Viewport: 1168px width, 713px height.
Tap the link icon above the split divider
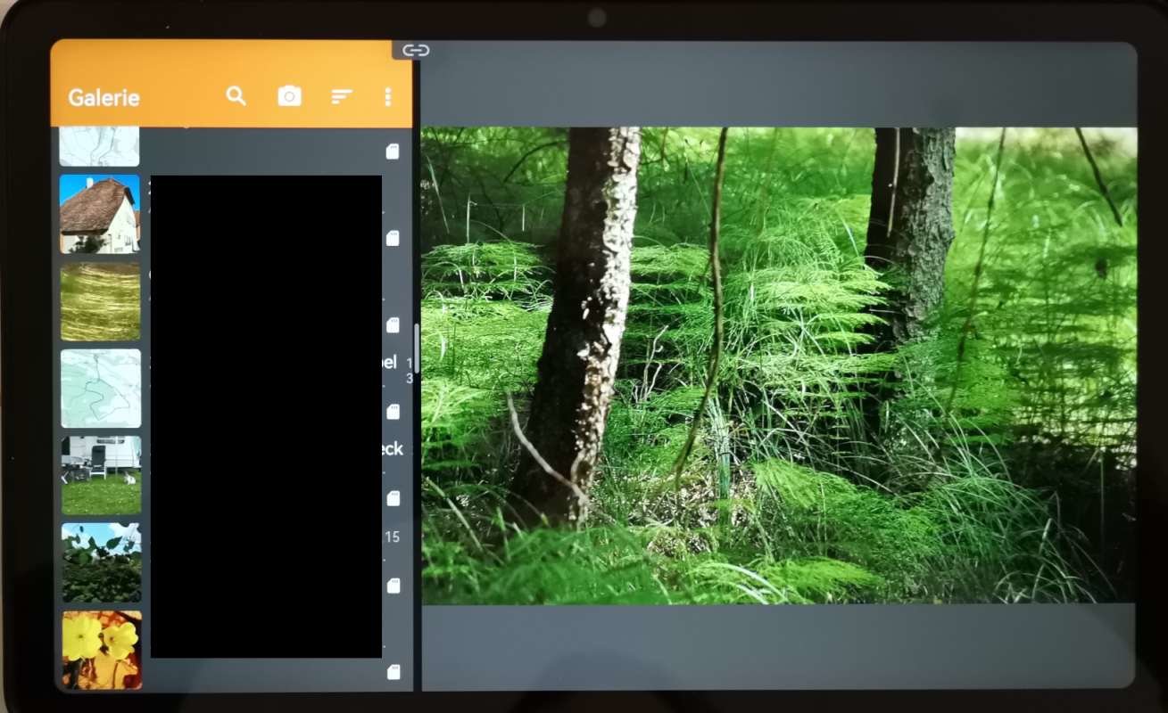[416, 51]
